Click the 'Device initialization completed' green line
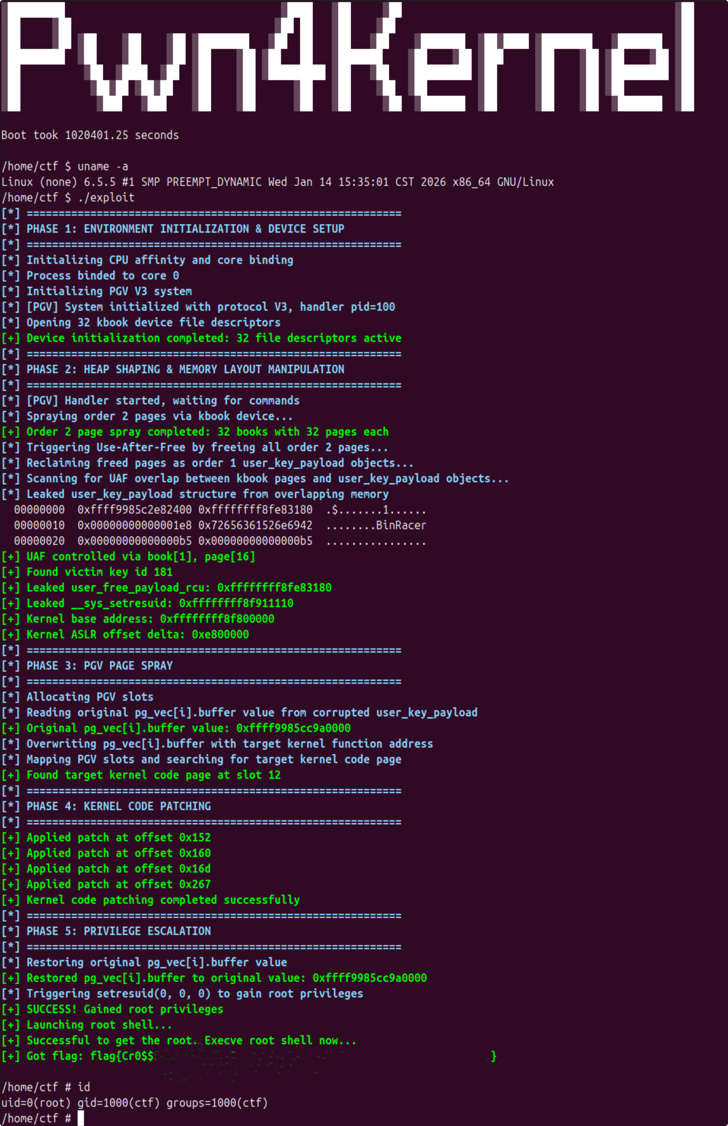The width and height of the screenshot is (728, 1126). 214,338
